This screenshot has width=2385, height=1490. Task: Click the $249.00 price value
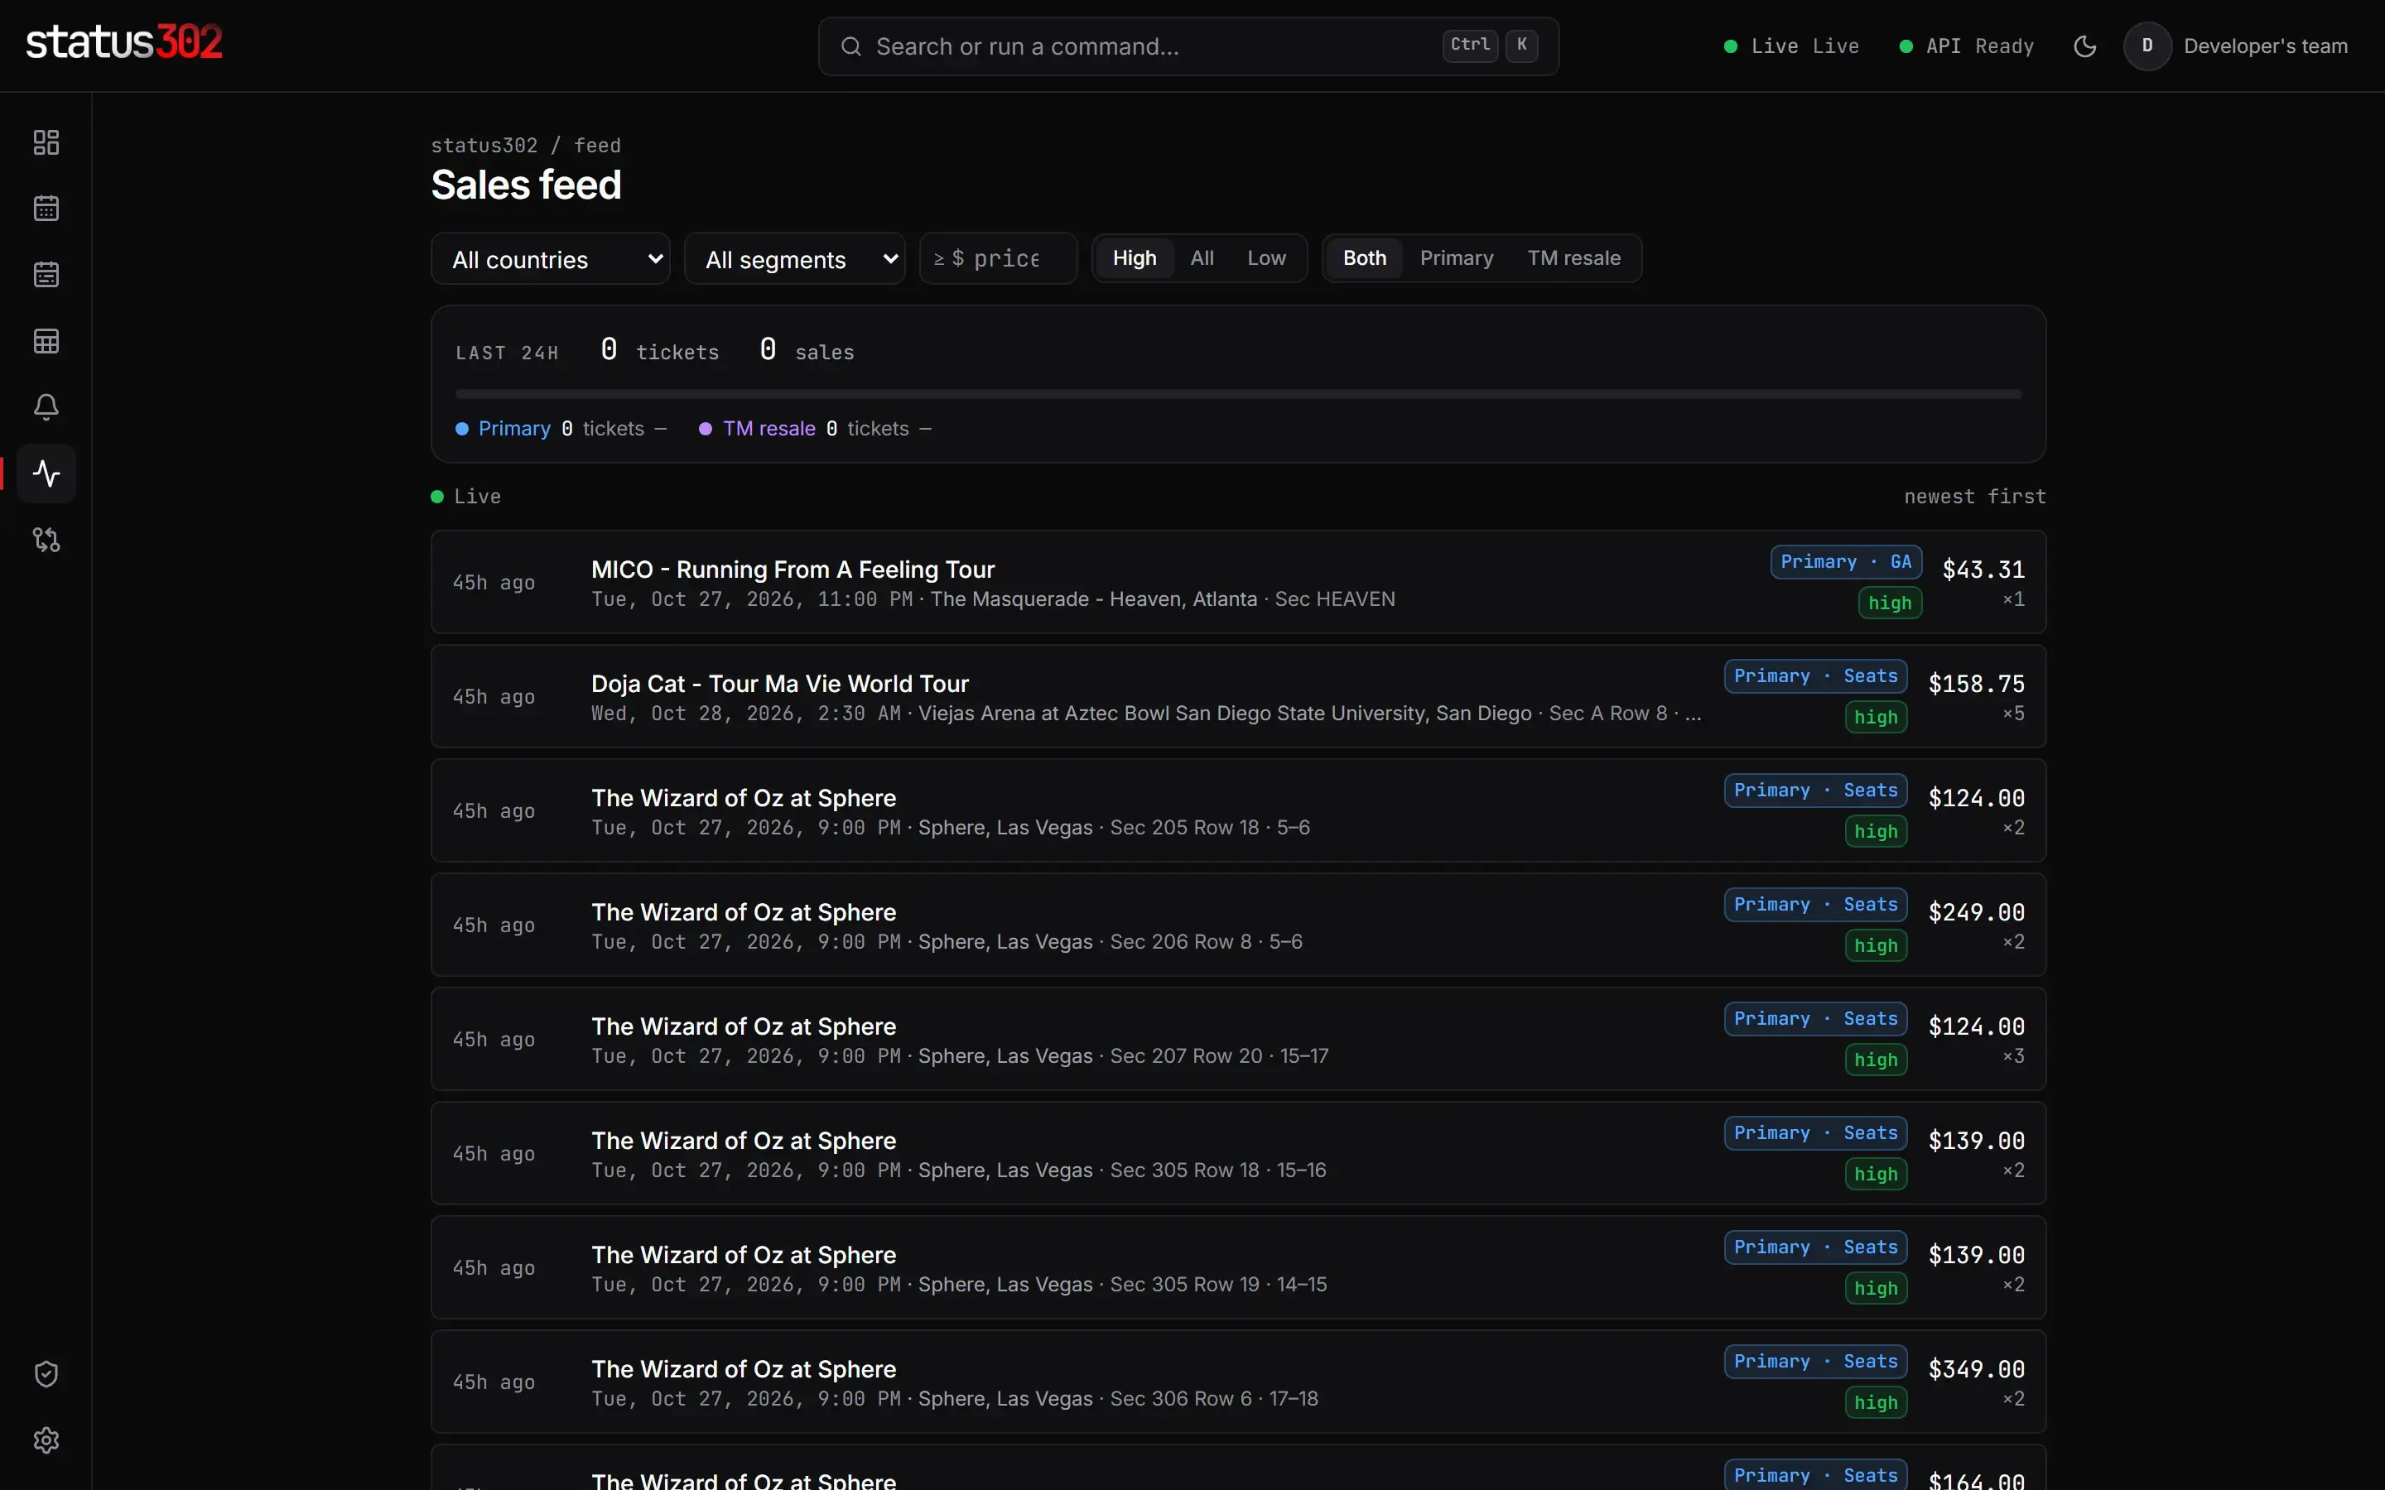tap(1976, 912)
